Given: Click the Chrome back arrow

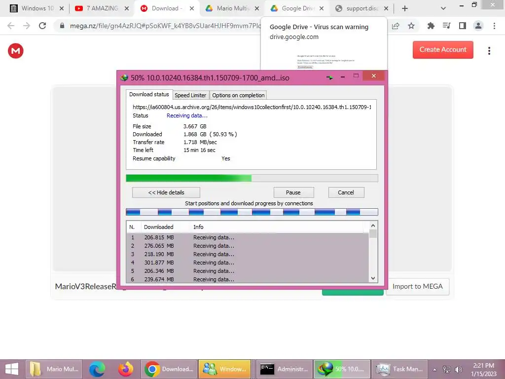Looking at the screenshot, I should coord(11,26).
